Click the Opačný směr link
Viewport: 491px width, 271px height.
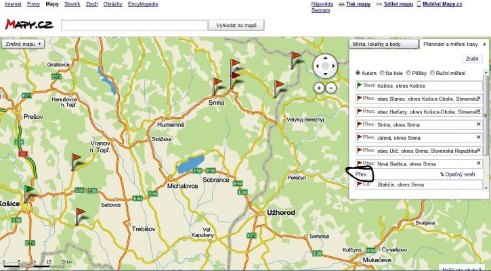tap(461, 174)
